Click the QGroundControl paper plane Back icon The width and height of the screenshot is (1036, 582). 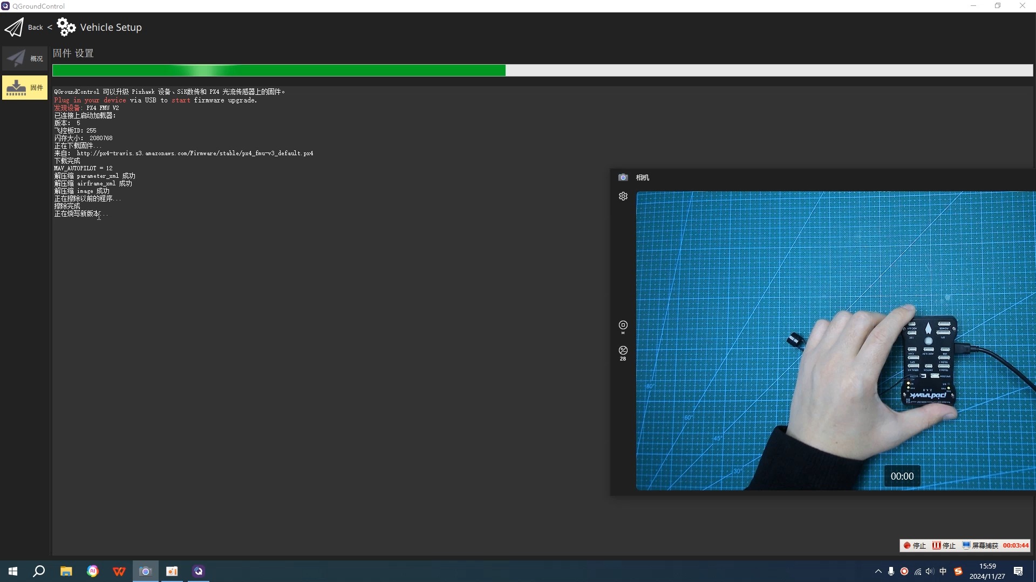15,27
